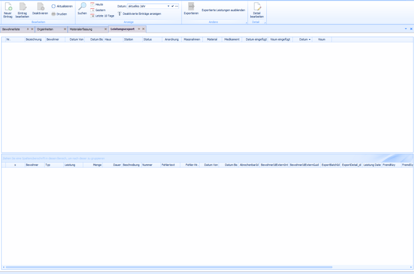Switch to the Bewohnerliste tab
414x274 pixels.
[x=11, y=29]
